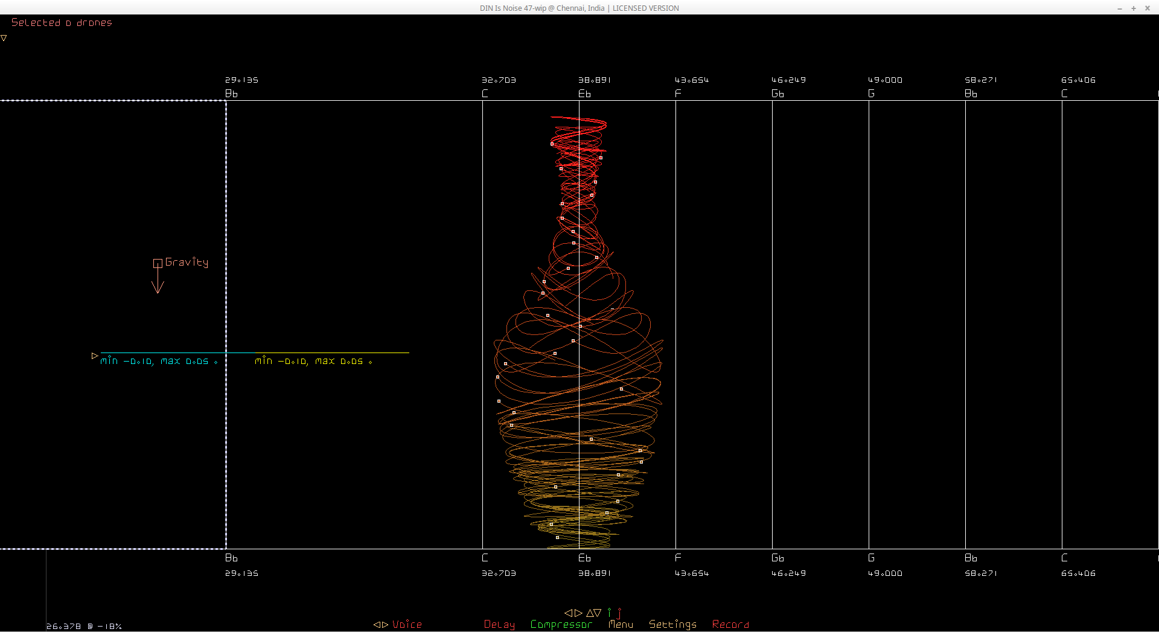Screen dimensions: 1159x632
Task: Click the red j icon
Action: click(x=619, y=613)
